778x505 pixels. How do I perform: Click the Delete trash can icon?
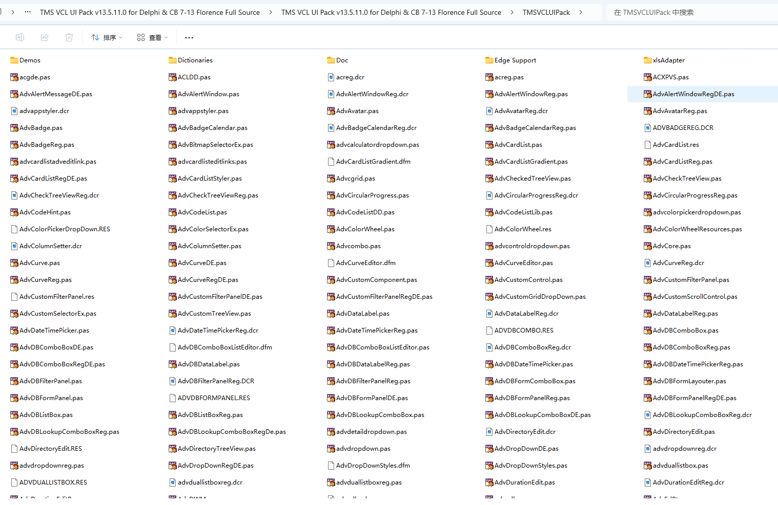click(69, 37)
